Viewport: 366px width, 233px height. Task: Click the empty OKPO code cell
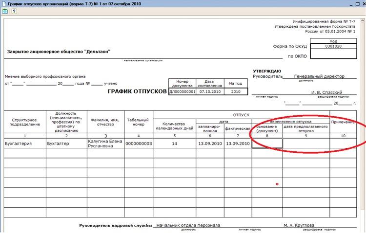(333, 55)
